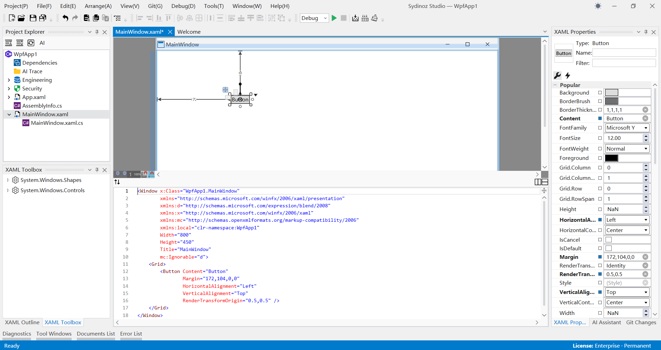Image resolution: width=661 pixels, height=350 pixels.
Task: Swap design and code panes
Action: pos(117,182)
